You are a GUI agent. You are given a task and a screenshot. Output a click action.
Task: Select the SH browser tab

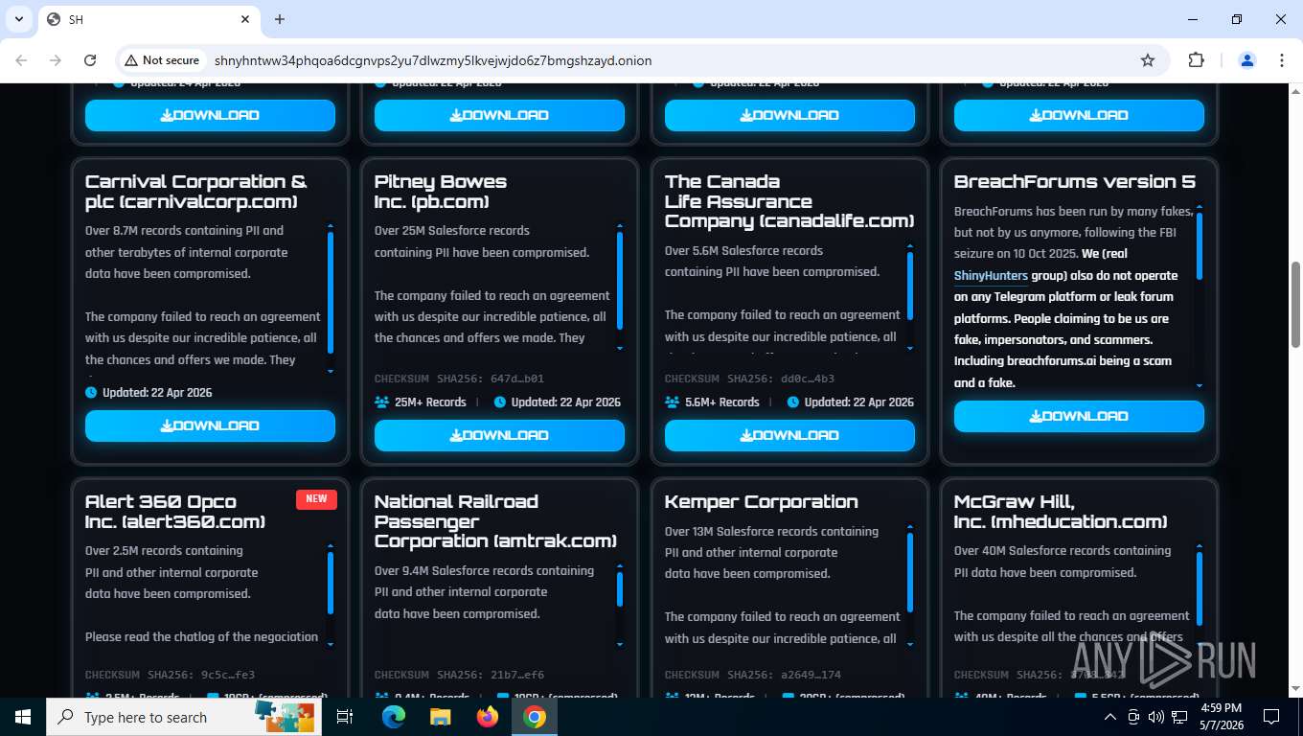tap(149, 19)
